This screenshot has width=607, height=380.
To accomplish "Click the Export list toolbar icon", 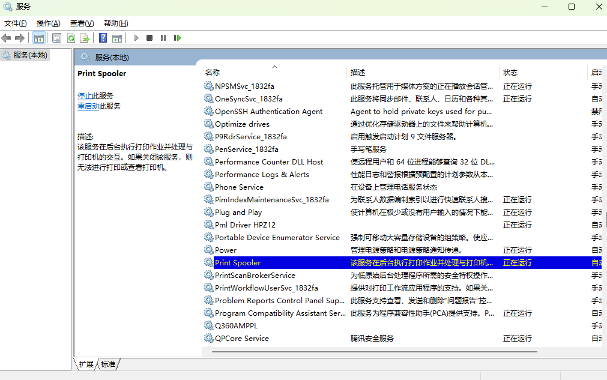I will tap(85, 38).
